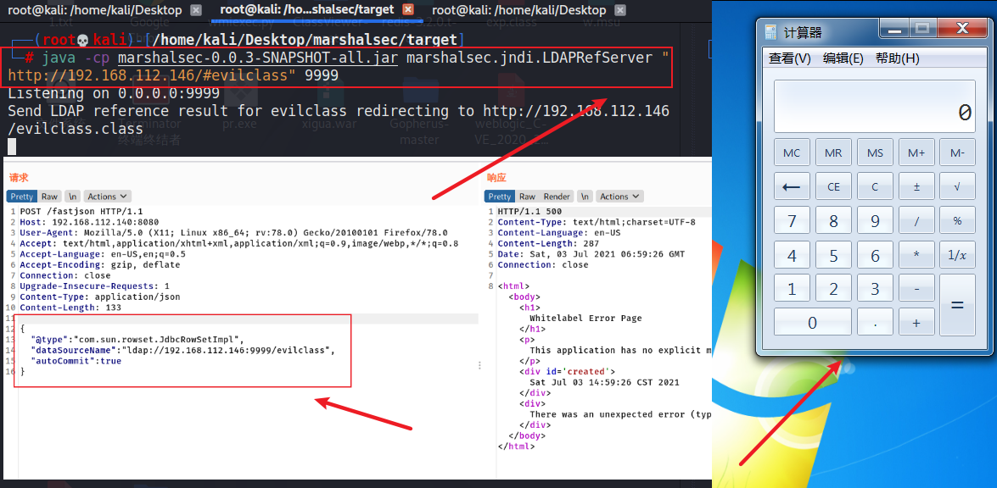The image size is (997, 488).
Task: Click the calculator percent key
Action: pyautogui.click(x=958, y=221)
